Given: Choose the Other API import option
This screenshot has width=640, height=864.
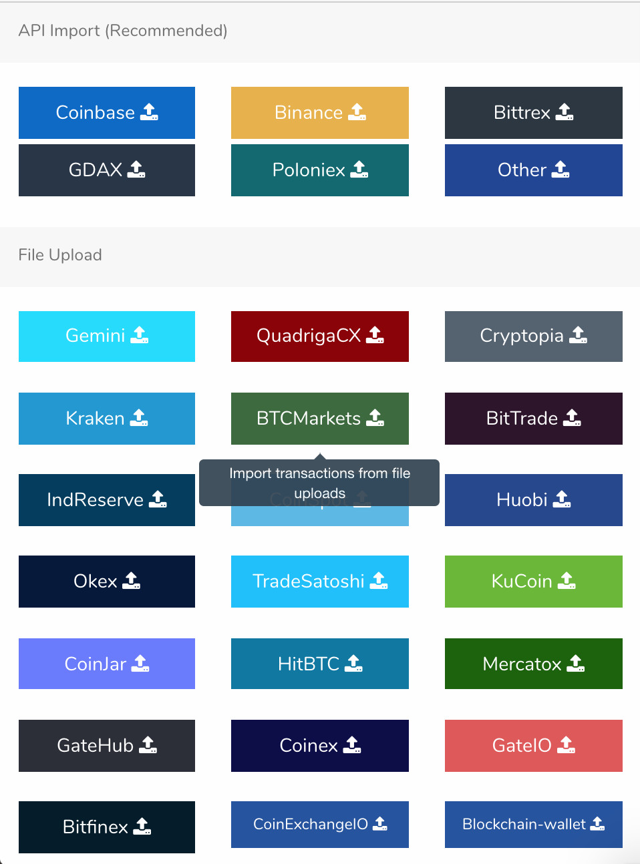Looking at the screenshot, I should [533, 170].
